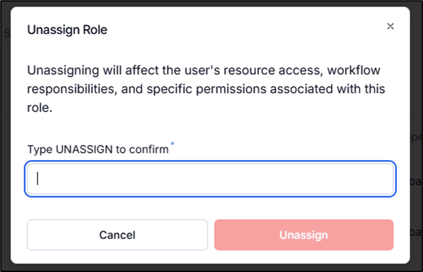Click the Cancel button
Screen dimensions: 423x272
pyautogui.click(x=117, y=235)
